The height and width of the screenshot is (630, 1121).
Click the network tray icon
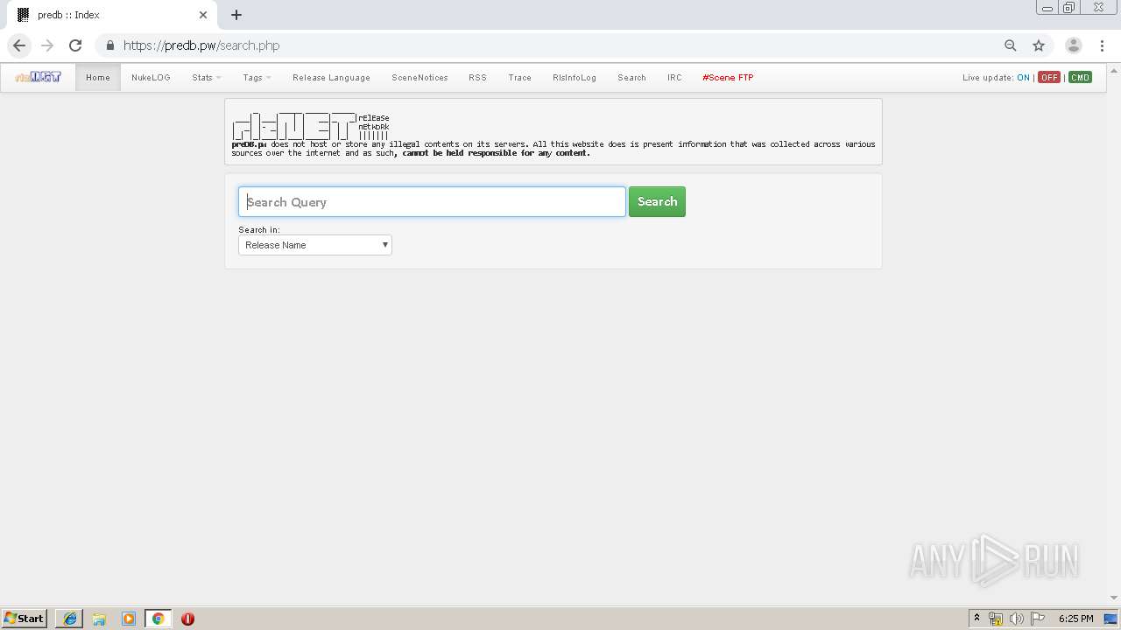(996, 619)
